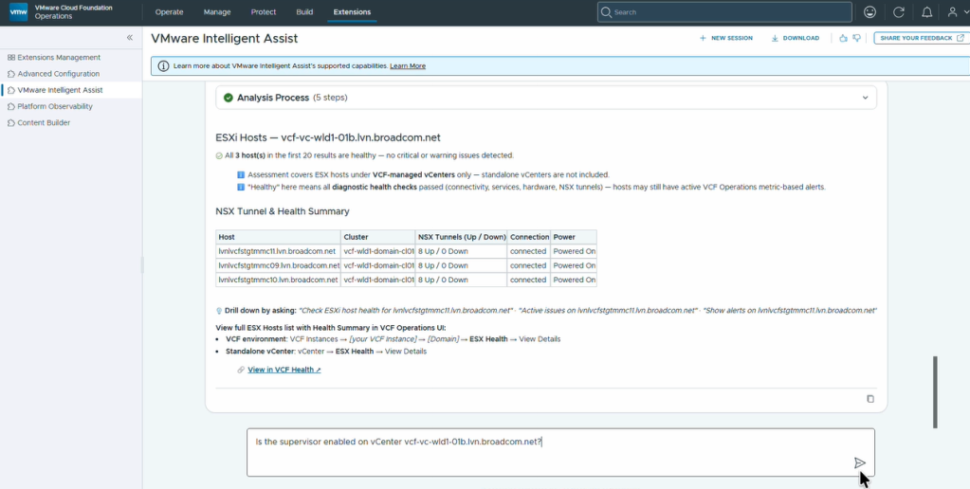This screenshot has height=489, width=970.
Task: Open the notifications bell icon
Action: pos(926,11)
